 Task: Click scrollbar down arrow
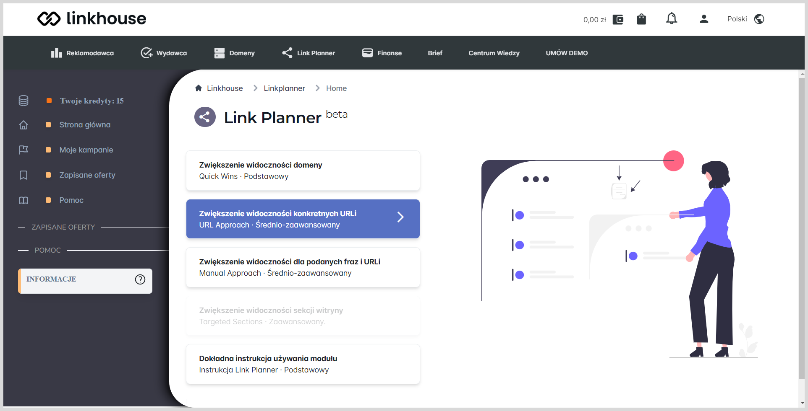tap(802, 403)
